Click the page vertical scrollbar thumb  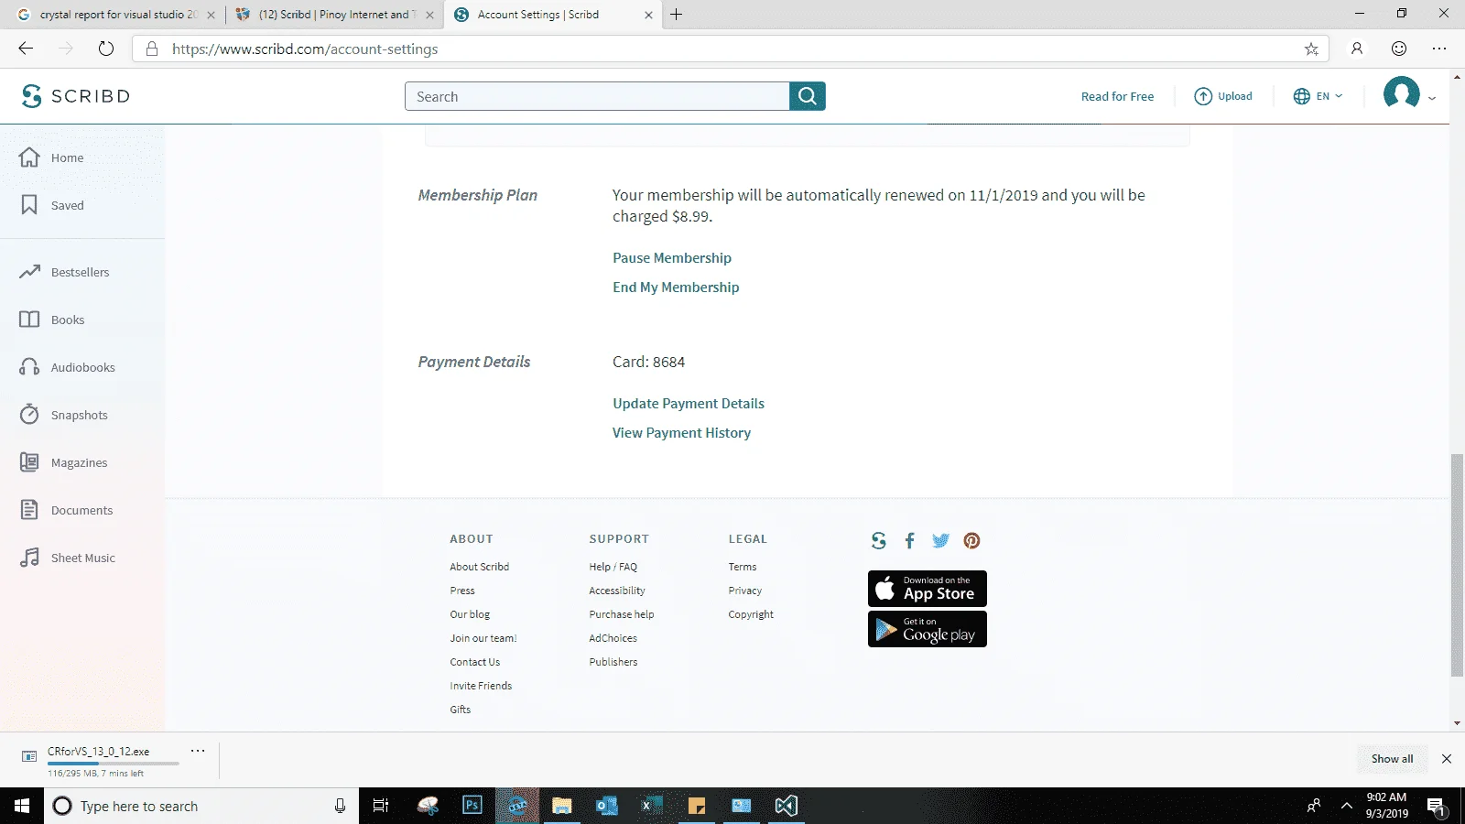[x=1457, y=565]
